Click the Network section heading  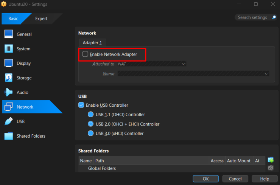pyautogui.click(x=87, y=33)
